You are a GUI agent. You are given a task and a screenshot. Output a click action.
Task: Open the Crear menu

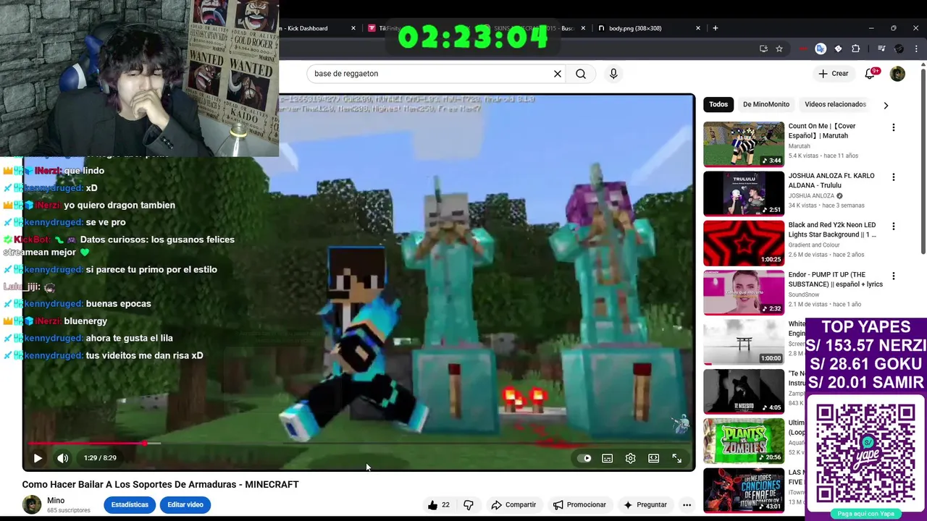(834, 74)
